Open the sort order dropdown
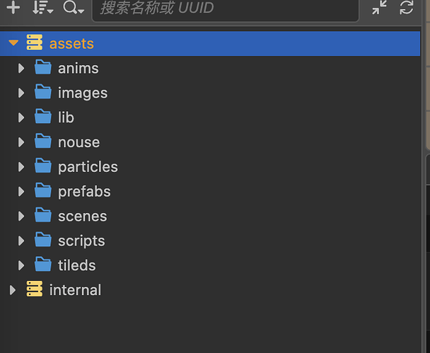 tap(43, 8)
